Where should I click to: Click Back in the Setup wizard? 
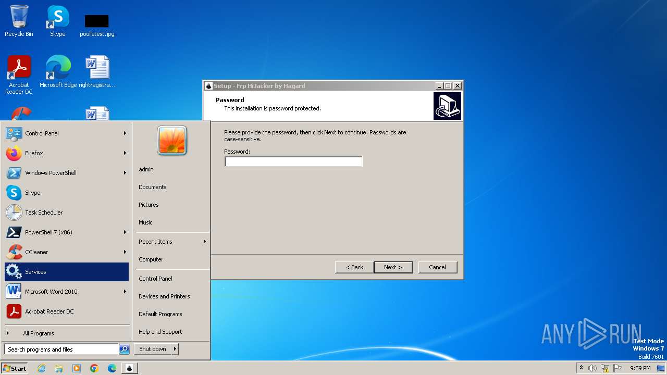point(354,267)
